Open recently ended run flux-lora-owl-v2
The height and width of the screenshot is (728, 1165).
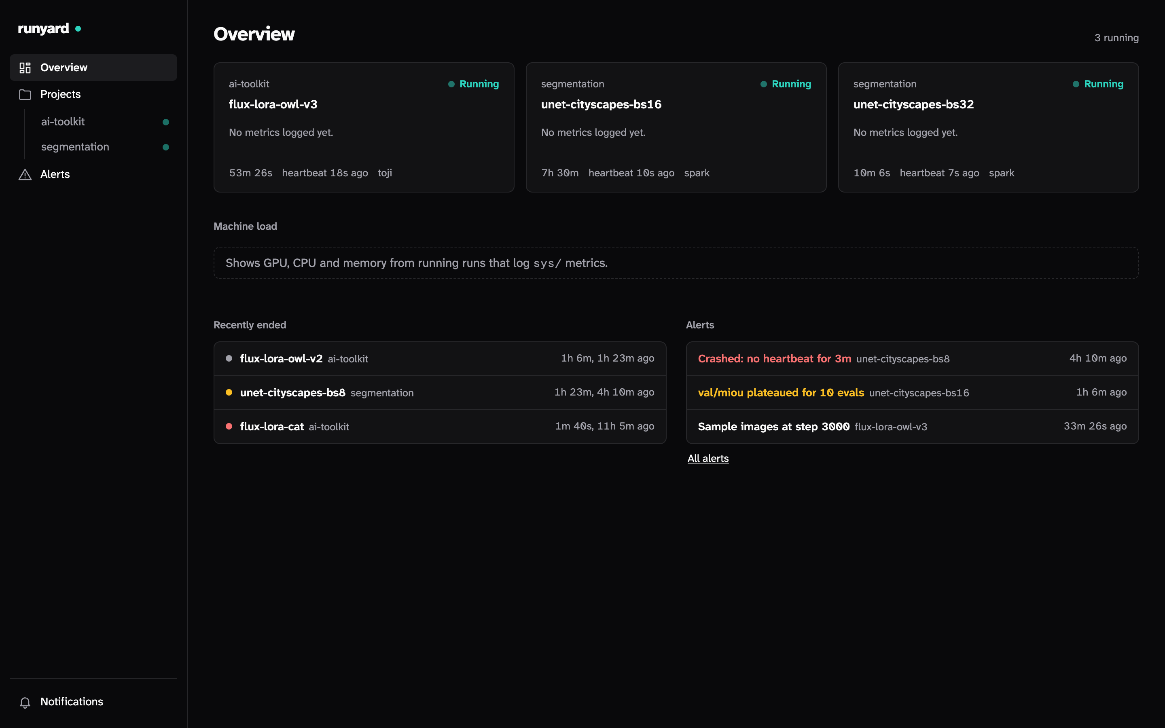coord(440,359)
